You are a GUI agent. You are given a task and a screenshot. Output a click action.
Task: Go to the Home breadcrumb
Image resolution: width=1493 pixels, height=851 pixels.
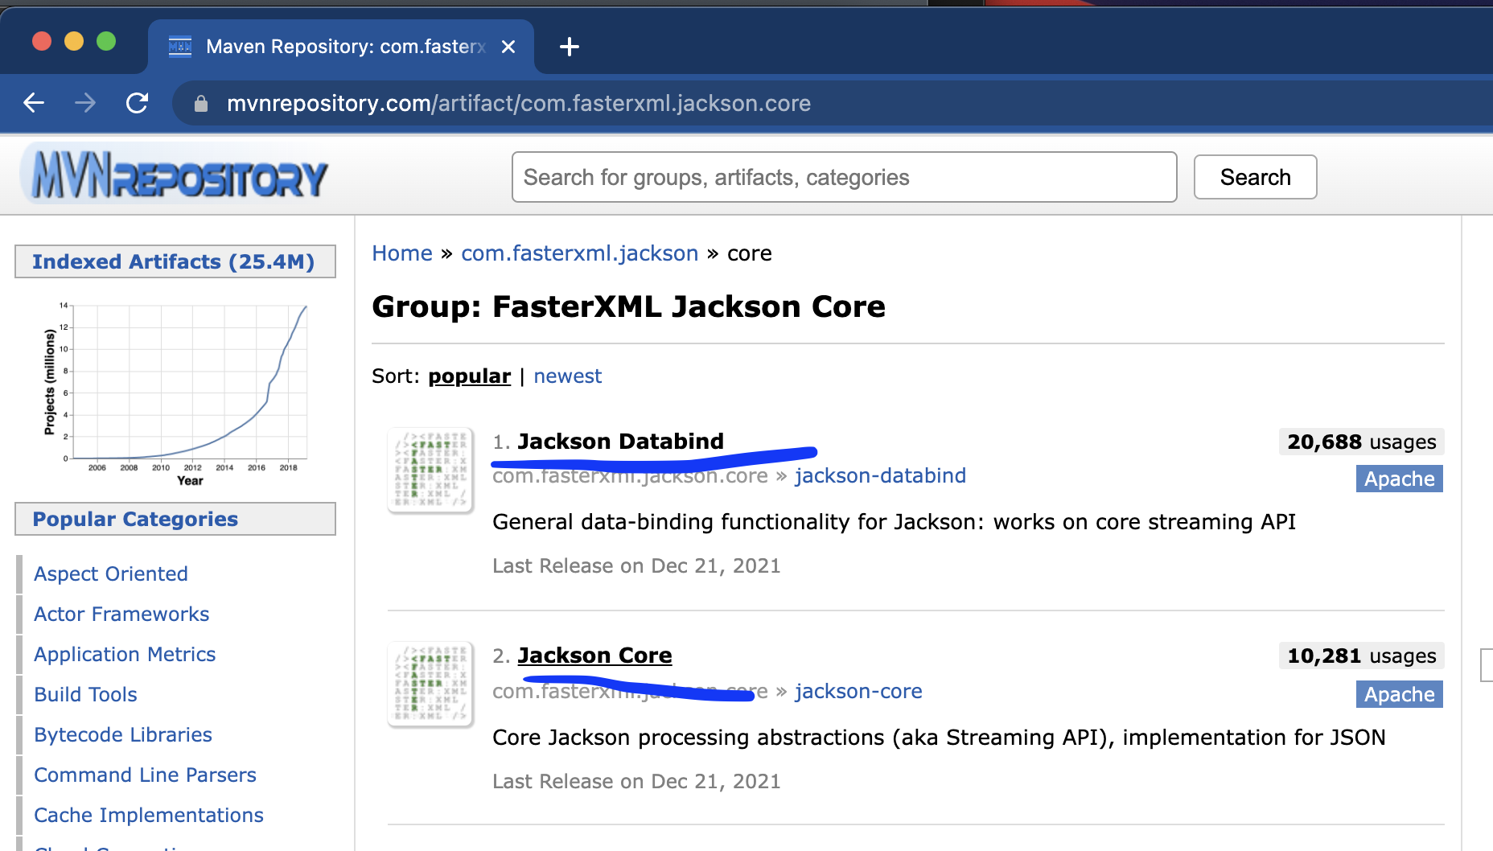[x=402, y=253]
